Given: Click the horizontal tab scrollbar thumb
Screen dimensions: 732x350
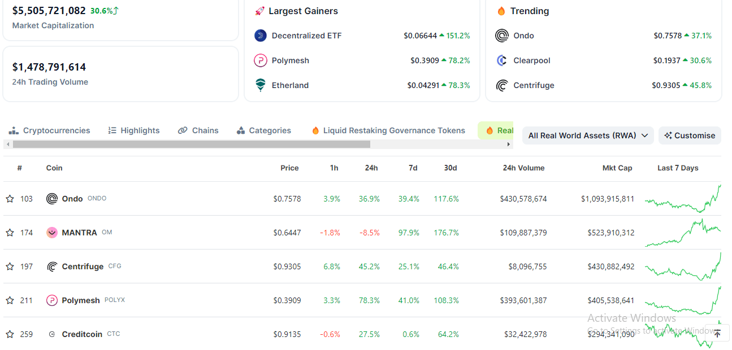Looking at the screenshot, I should [x=191, y=145].
